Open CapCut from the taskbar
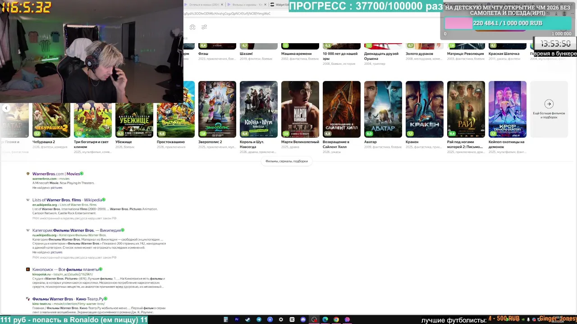577x324 pixels. 292,319
